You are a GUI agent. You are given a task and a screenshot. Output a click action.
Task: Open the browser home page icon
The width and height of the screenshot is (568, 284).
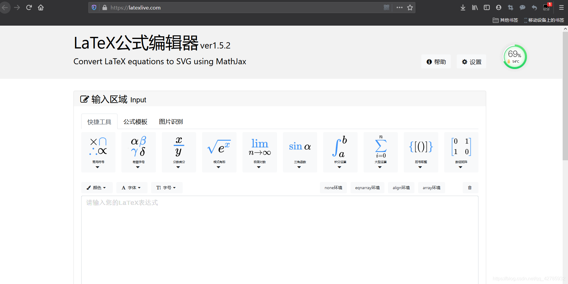click(41, 7)
